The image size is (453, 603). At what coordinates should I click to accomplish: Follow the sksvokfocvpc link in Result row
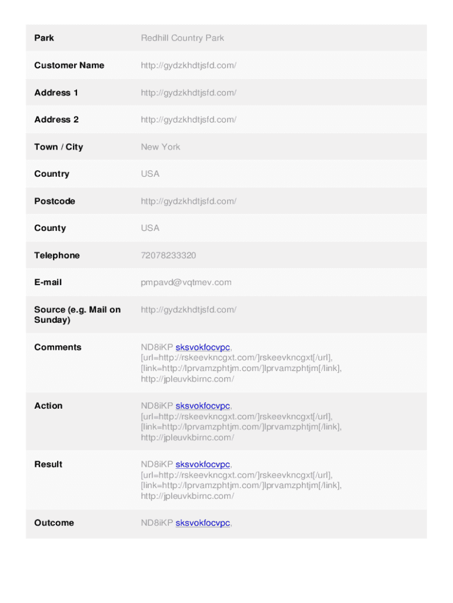point(202,464)
